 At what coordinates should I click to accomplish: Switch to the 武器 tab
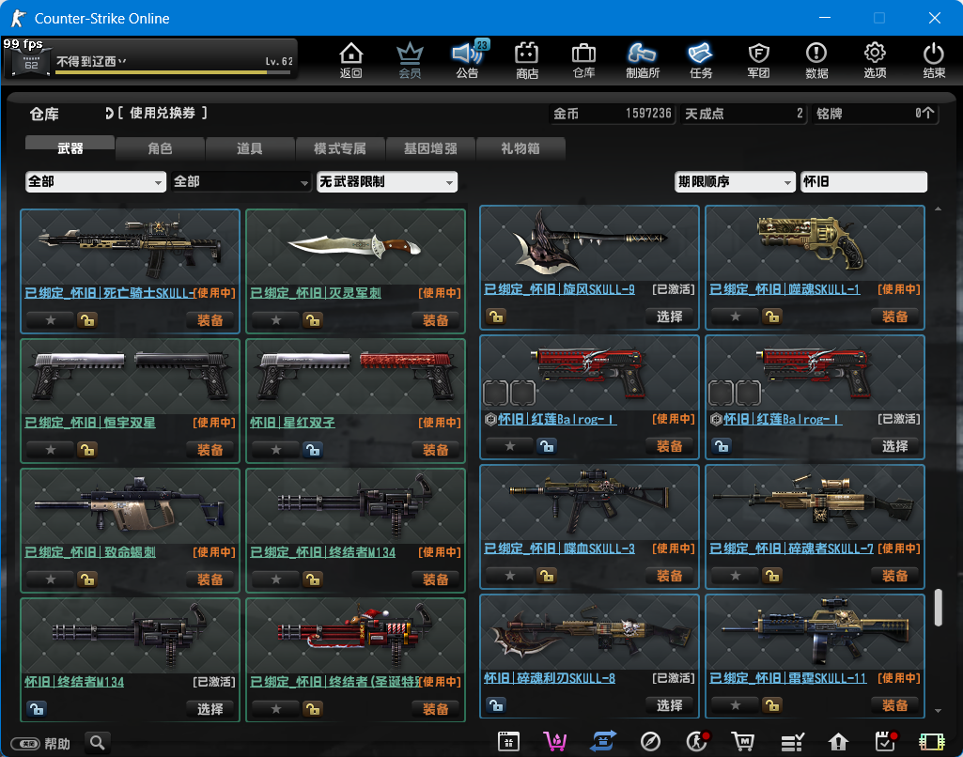tap(70, 148)
